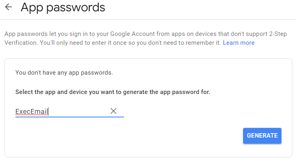Click the 'Google Account' words in description
The height and width of the screenshot is (161, 296).
click(x=132, y=34)
